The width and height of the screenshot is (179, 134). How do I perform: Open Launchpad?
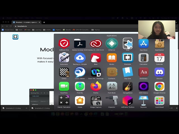pyautogui.click(x=159, y=101)
